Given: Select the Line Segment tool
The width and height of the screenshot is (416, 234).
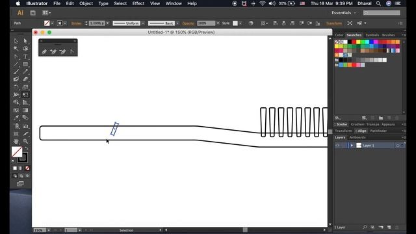Looking at the screenshot, I should [16, 64].
